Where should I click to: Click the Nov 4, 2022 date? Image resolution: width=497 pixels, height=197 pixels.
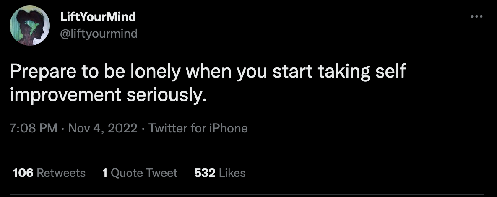click(102, 128)
